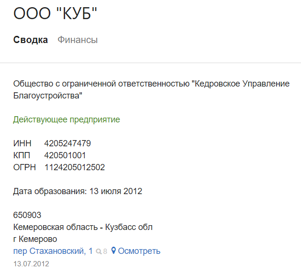The height and width of the screenshot is (273, 301).
Task: Click the ОГРН number 1124205012502
Action: [75, 167]
